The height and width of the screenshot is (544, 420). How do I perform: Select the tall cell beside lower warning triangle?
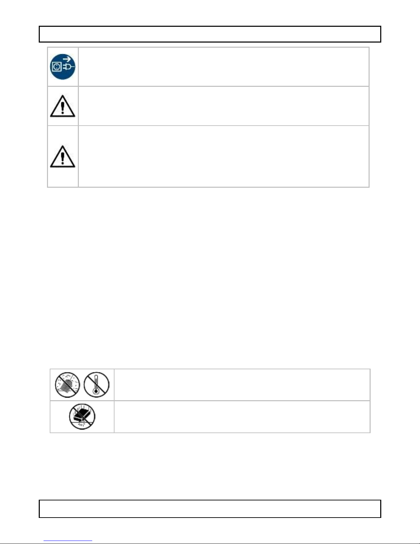pos(224,157)
